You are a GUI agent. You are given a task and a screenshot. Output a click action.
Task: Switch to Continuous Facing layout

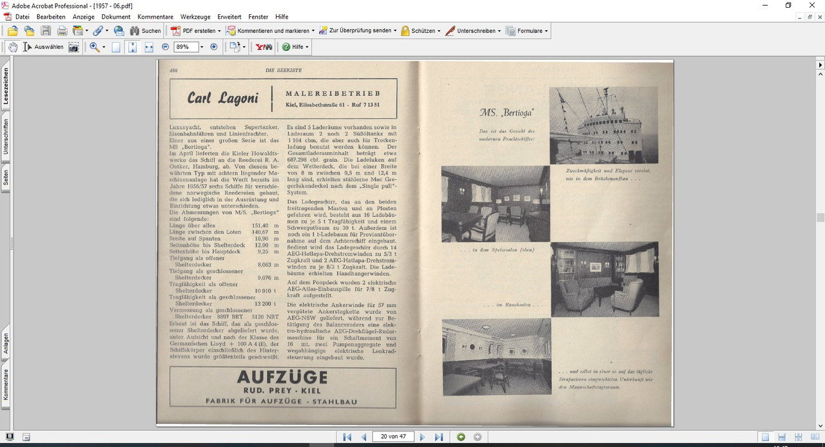click(797, 437)
